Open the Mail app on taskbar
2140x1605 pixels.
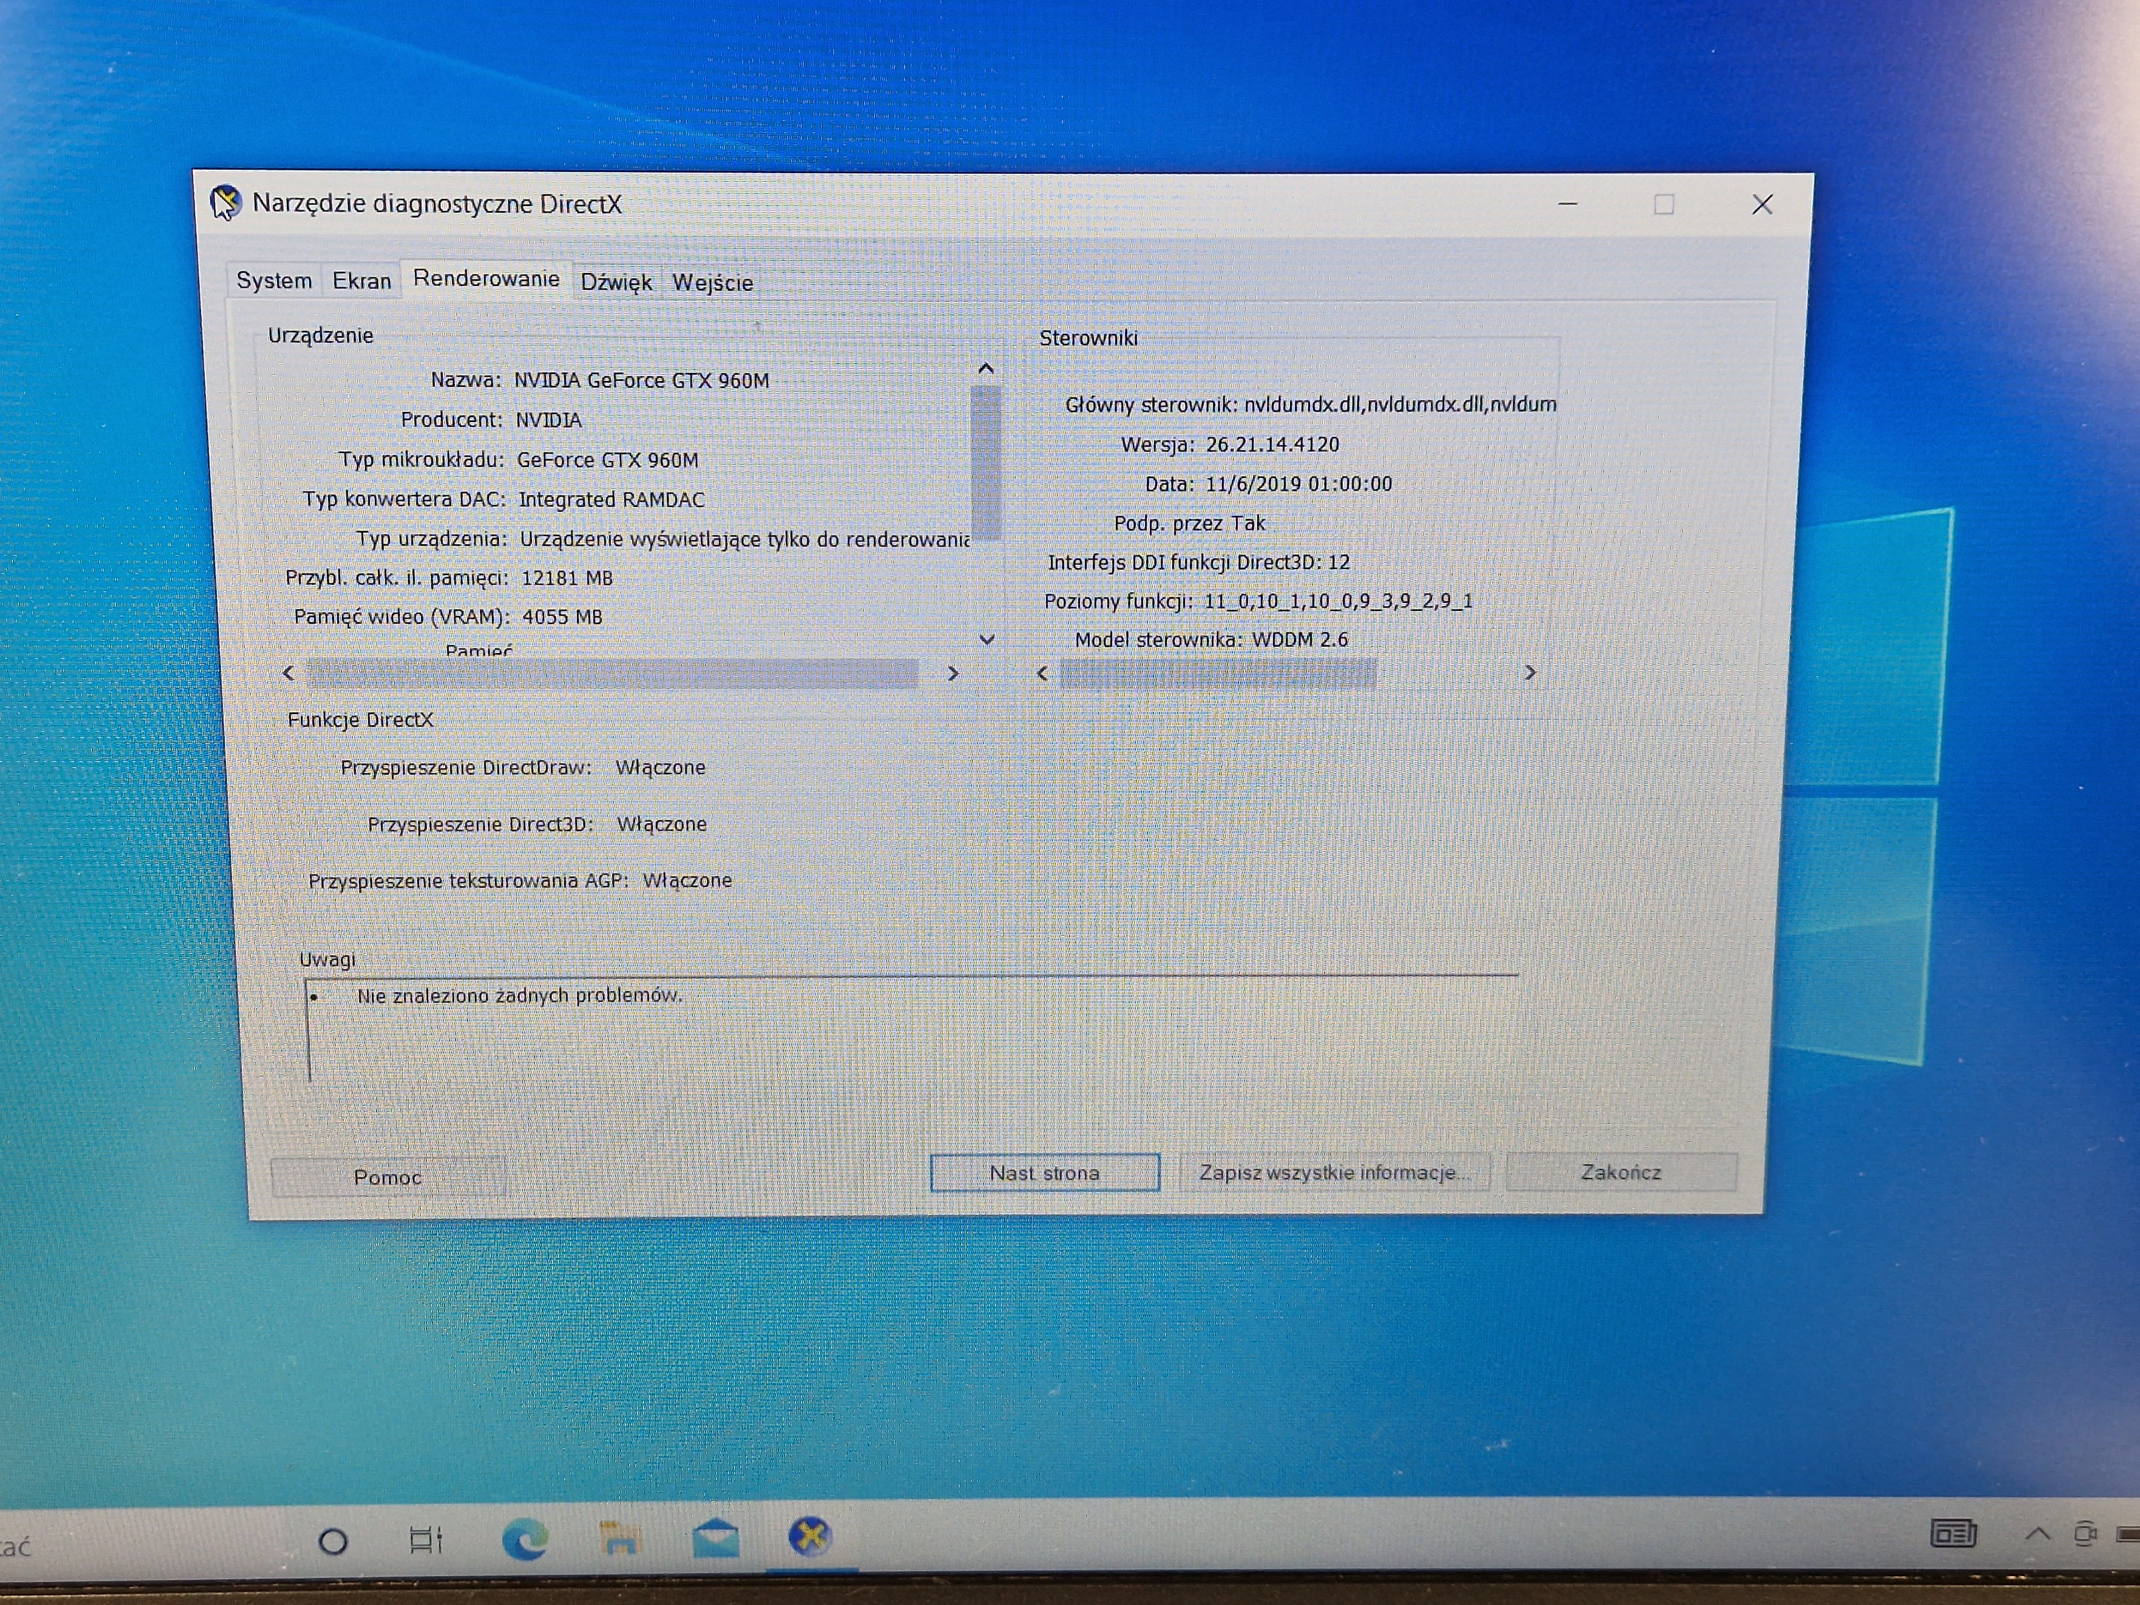click(716, 1537)
